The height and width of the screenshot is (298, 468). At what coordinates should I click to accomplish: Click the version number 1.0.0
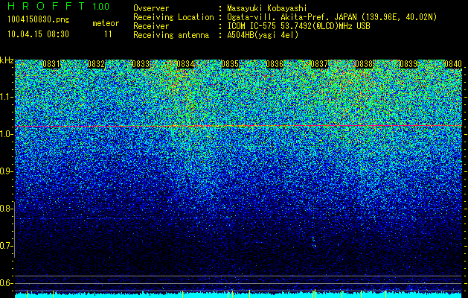100,7
